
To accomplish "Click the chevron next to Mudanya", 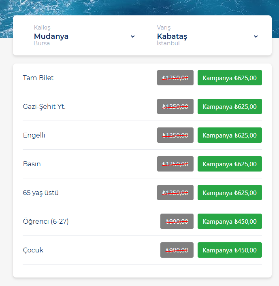I will 133,36.
